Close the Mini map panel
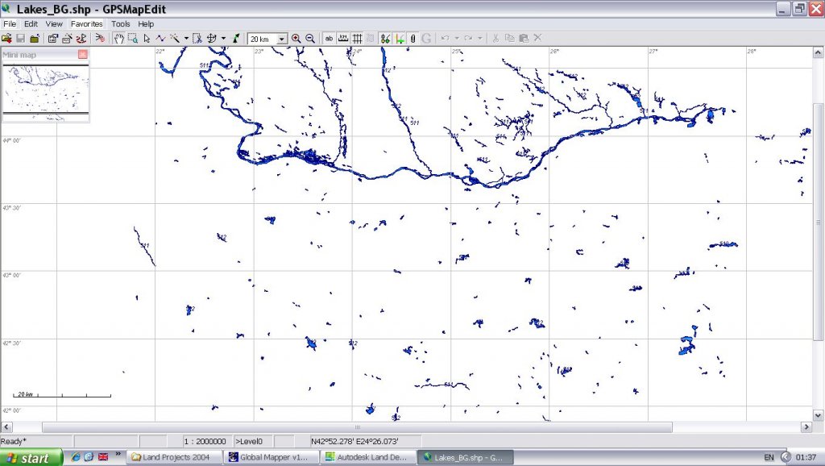825x466 pixels. (82, 54)
